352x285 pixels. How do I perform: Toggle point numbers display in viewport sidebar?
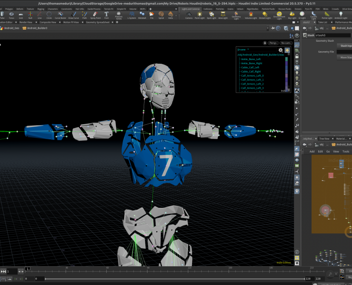[x=297, y=125]
